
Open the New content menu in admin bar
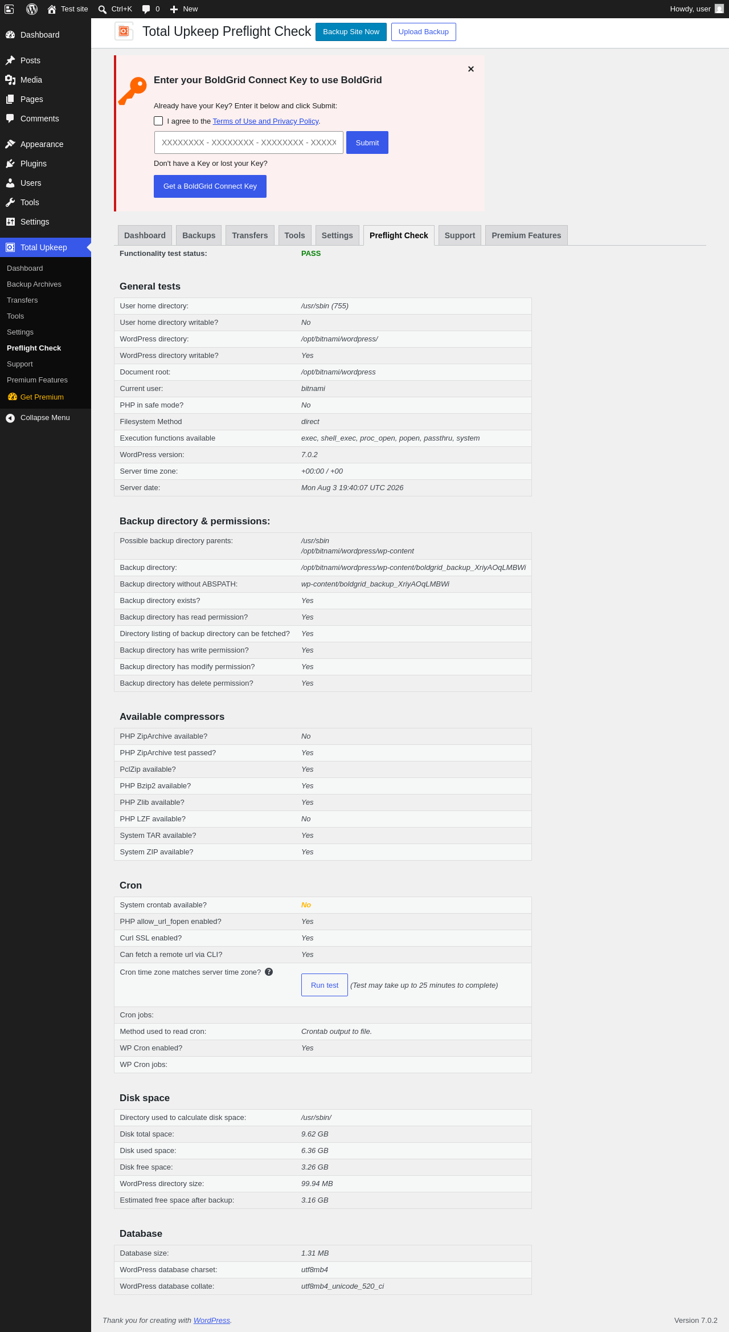point(184,9)
